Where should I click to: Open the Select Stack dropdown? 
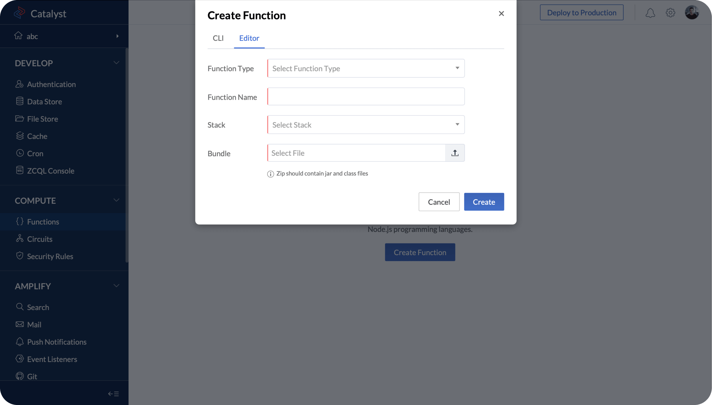click(x=366, y=125)
